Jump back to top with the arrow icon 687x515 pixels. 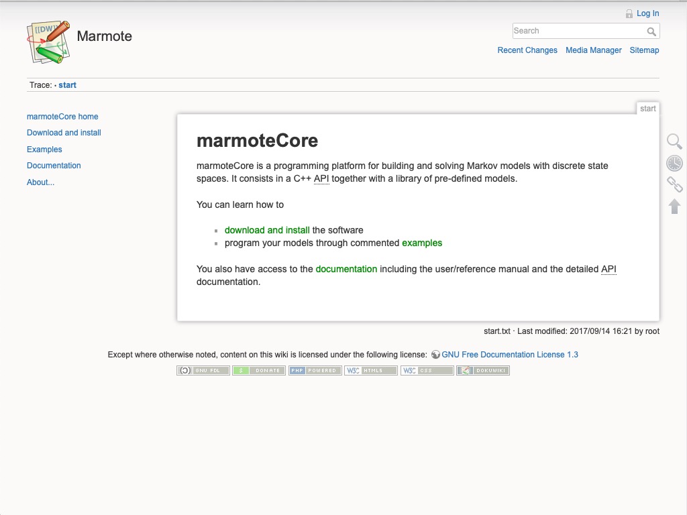[x=674, y=207]
